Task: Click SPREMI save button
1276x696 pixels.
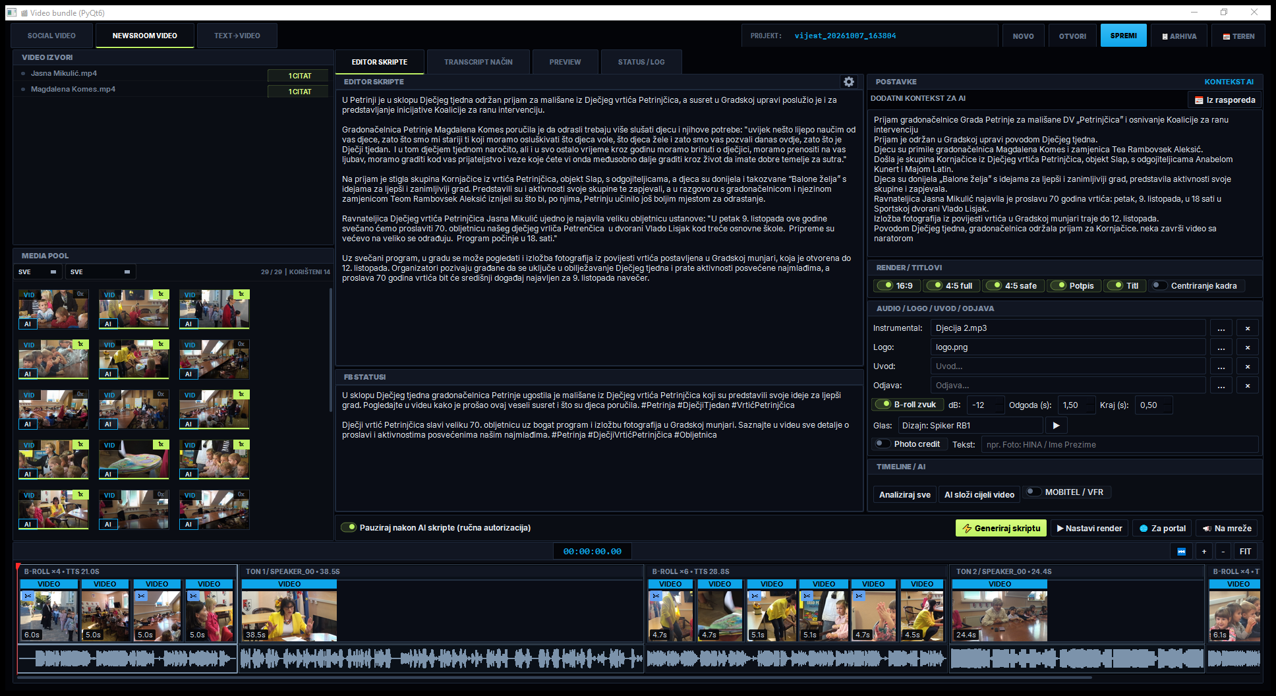Action: click(1124, 36)
